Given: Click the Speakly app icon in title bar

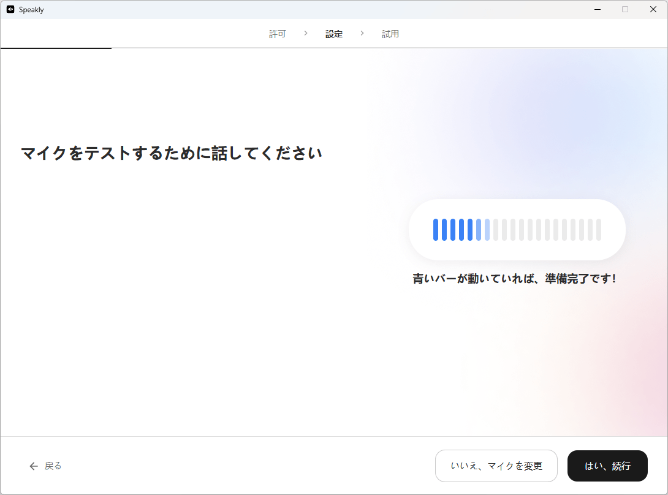Looking at the screenshot, I should pyautogui.click(x=10, y=10).
